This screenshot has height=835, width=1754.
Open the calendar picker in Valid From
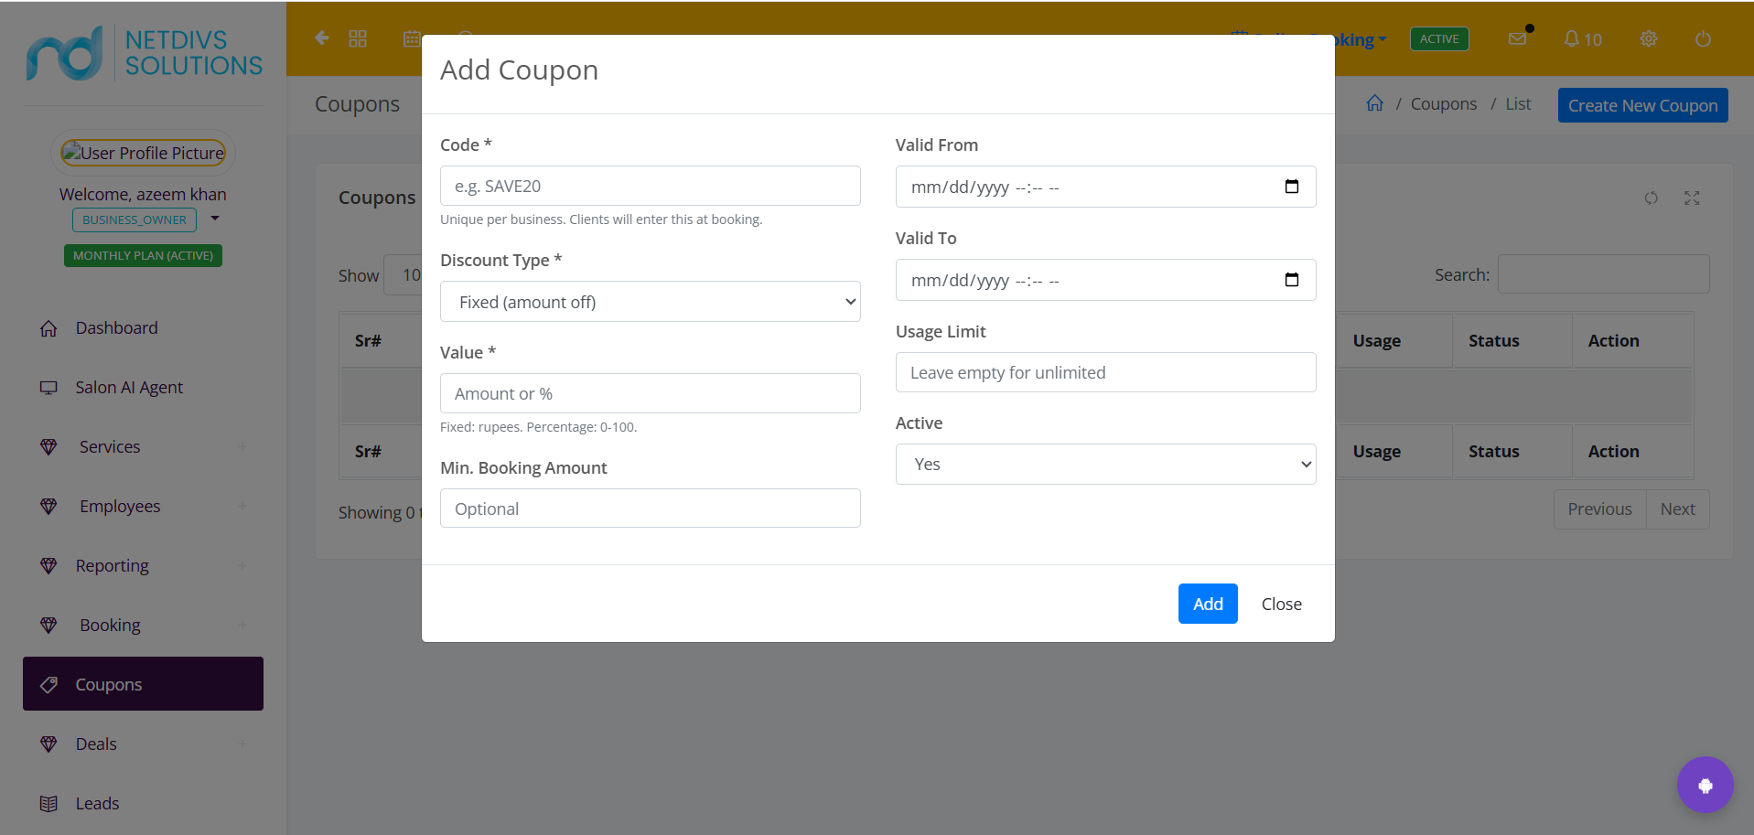[x=1291, y=187]
